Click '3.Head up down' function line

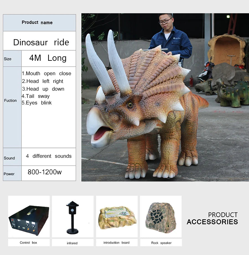click(43, 89)
